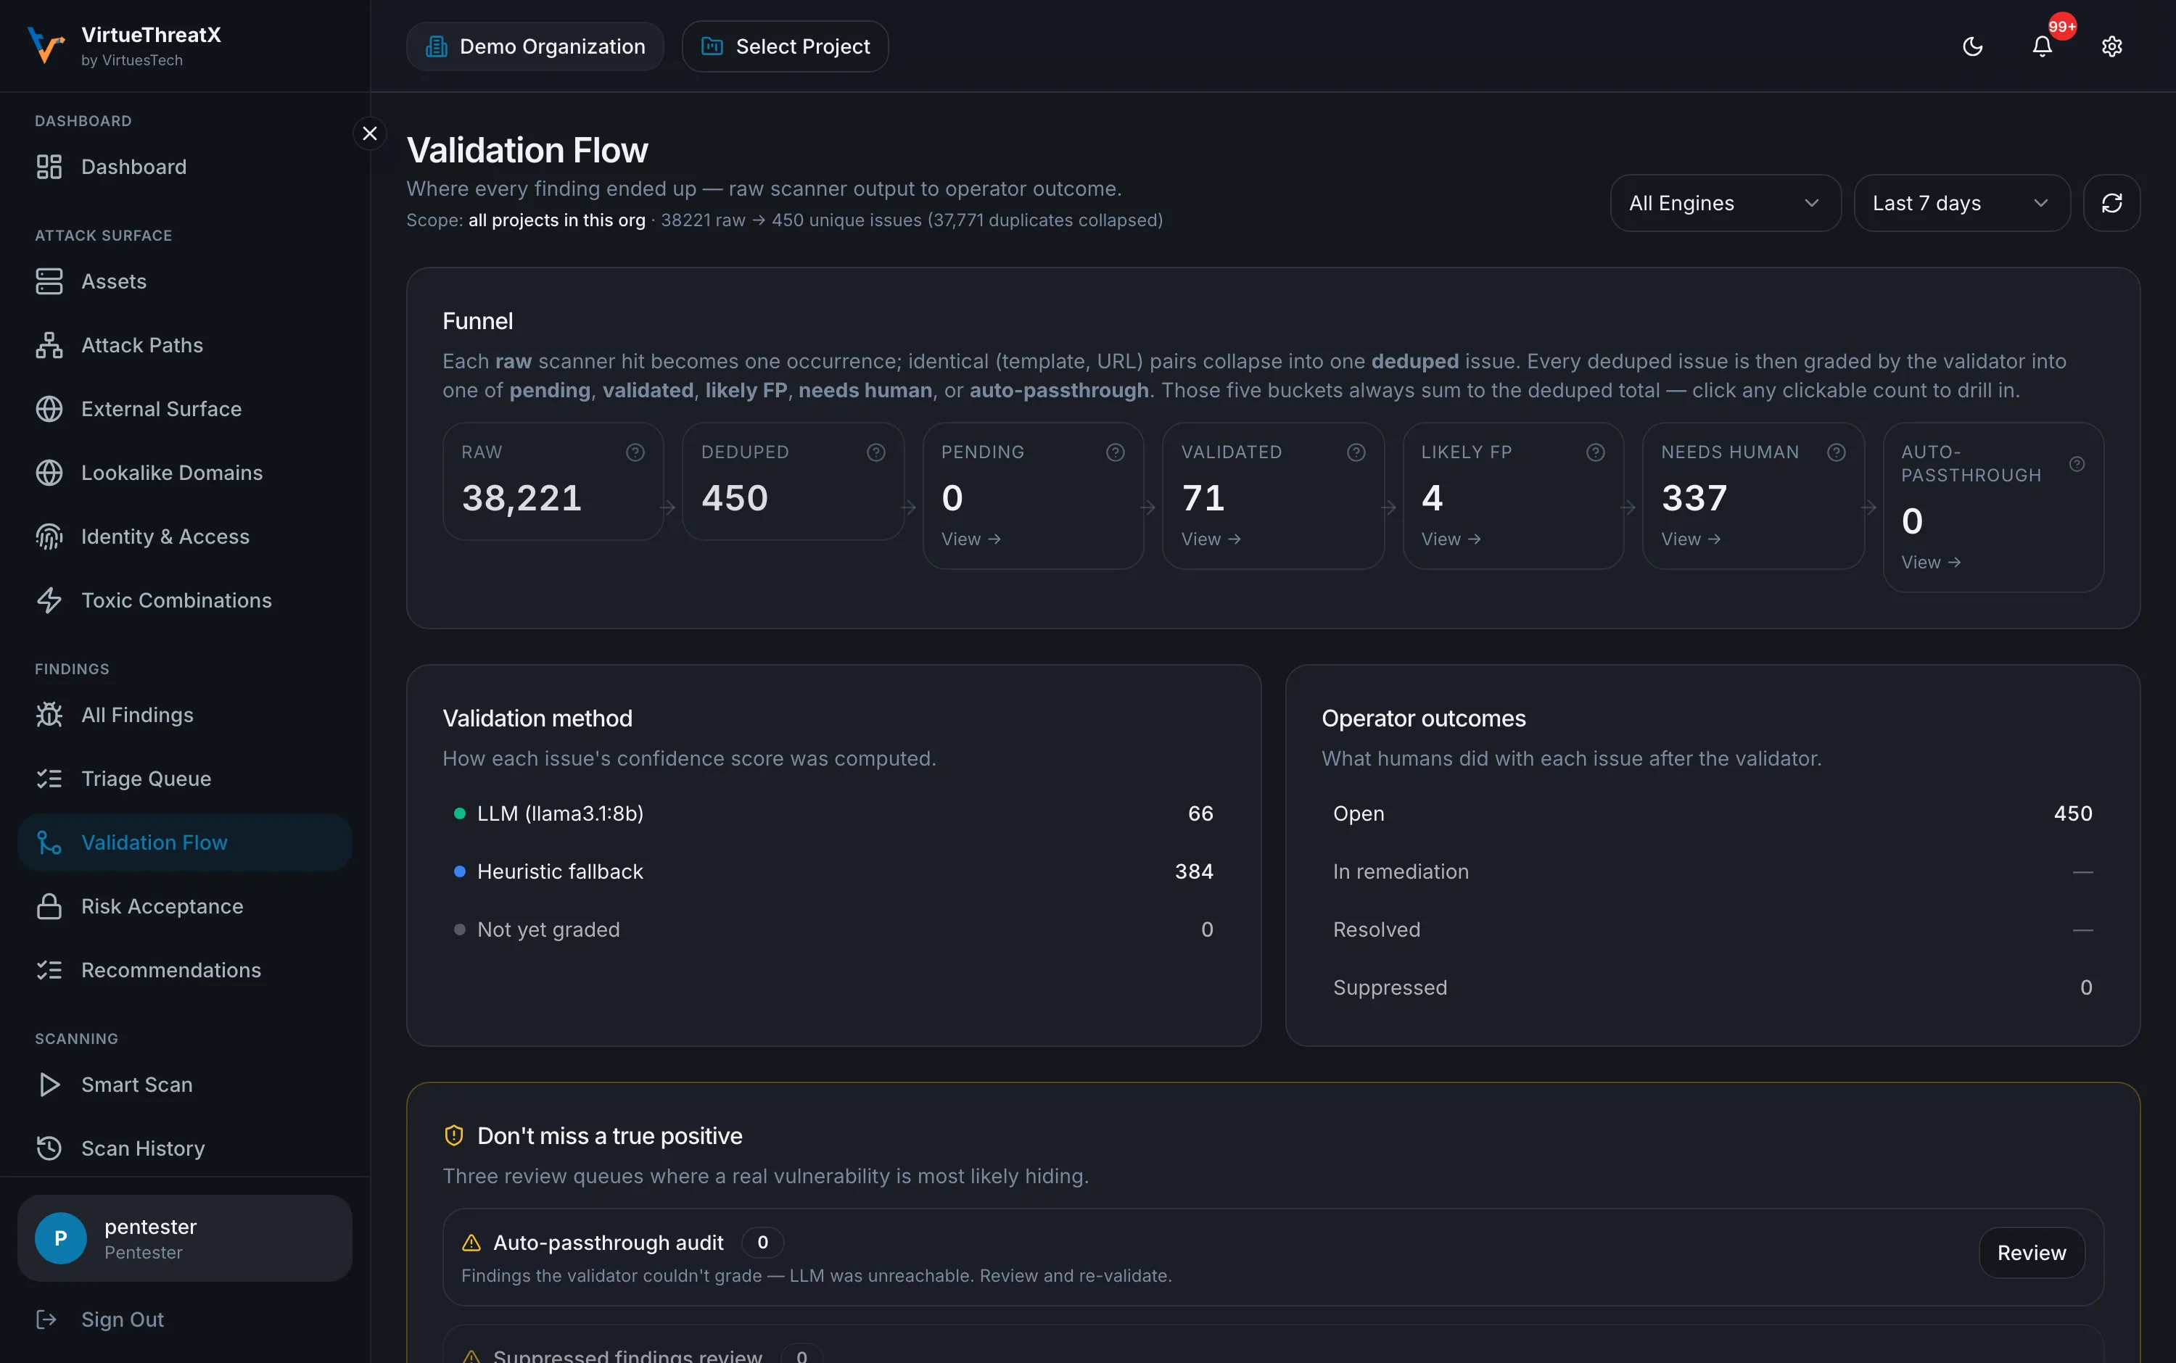
Task: Click the Not yet graded row
Action: (x=833, y=929)
